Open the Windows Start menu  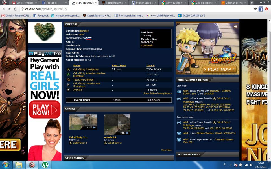coord(6,165)
